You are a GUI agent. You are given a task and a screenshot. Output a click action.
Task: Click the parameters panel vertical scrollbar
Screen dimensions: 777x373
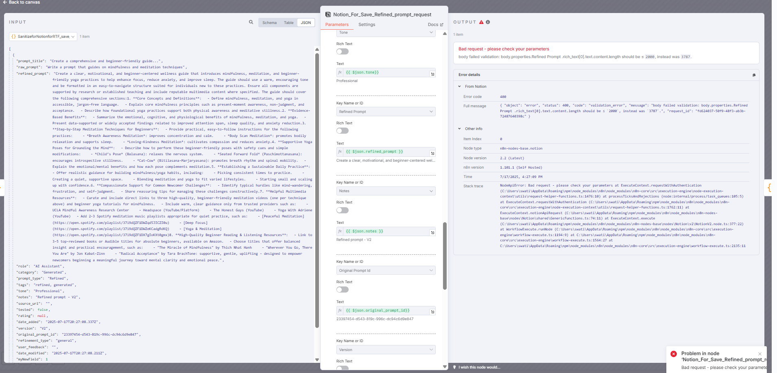tap(445, 256)
